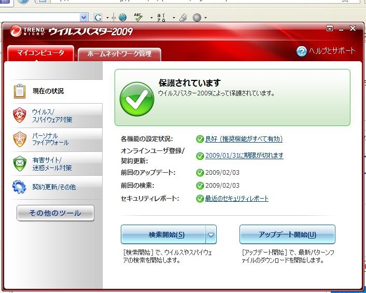Open ウイルス/スパイウェア対策 section
Image resolution: width=366 pixels, height=293 pixels.
point(56,116)
